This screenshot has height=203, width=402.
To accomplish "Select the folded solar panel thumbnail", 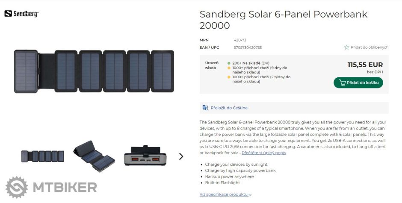I will [x=94, y=156].
